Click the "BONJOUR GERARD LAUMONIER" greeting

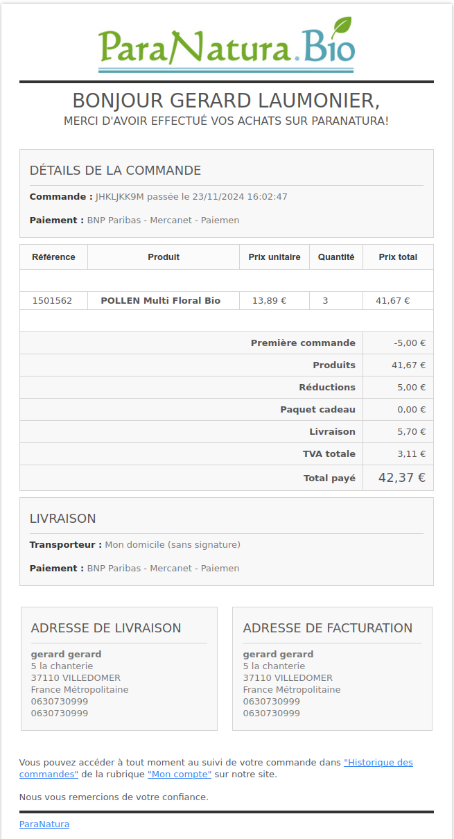tap(226, 101)
